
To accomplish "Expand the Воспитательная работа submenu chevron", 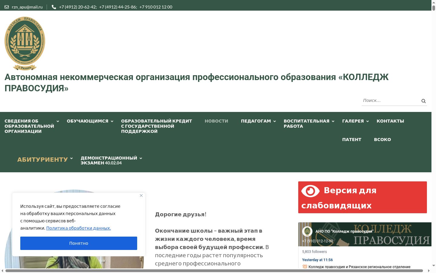I will [x=333, y=121].
